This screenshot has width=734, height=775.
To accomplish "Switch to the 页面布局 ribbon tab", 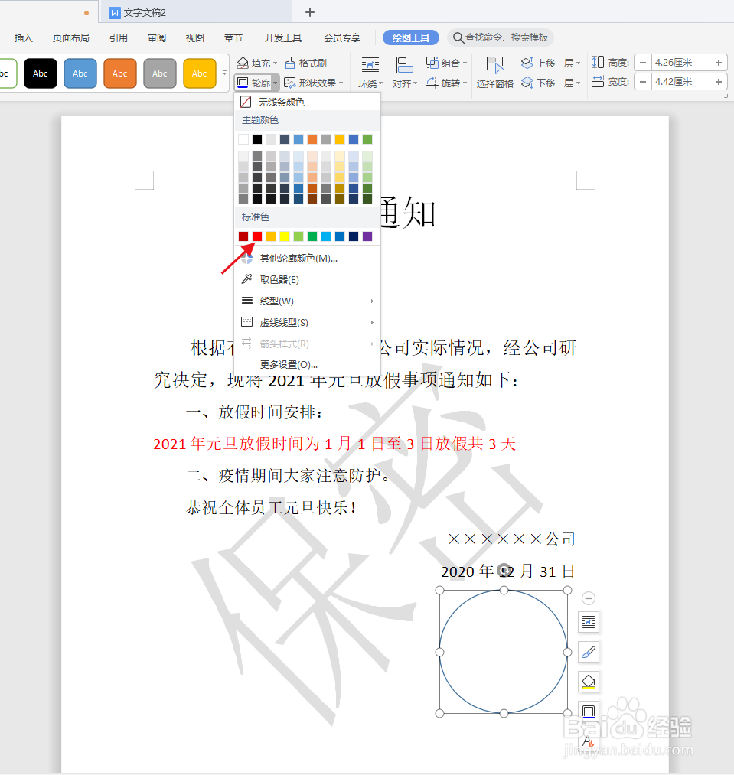I will (70, 37).
